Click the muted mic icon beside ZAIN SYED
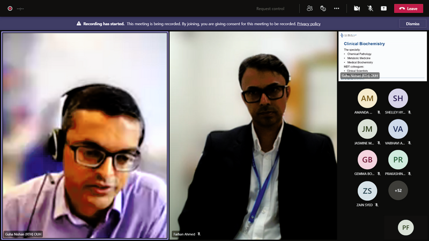429x241 pixels. [x=376, y=205]
